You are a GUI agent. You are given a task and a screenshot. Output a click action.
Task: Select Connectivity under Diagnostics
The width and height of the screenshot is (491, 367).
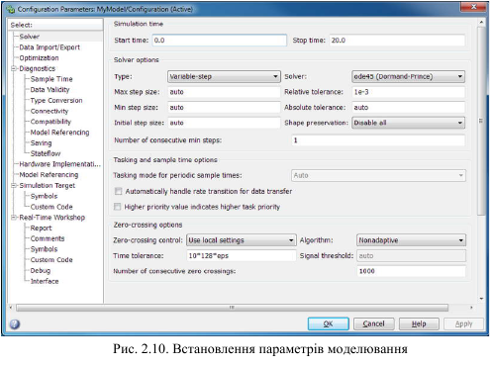[49, 111]
